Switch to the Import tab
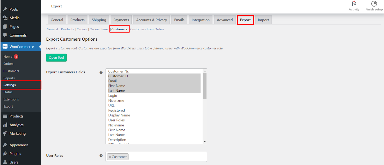The image size is (384, 165). point(263,20)
